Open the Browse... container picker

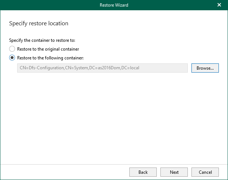[205, 68]
